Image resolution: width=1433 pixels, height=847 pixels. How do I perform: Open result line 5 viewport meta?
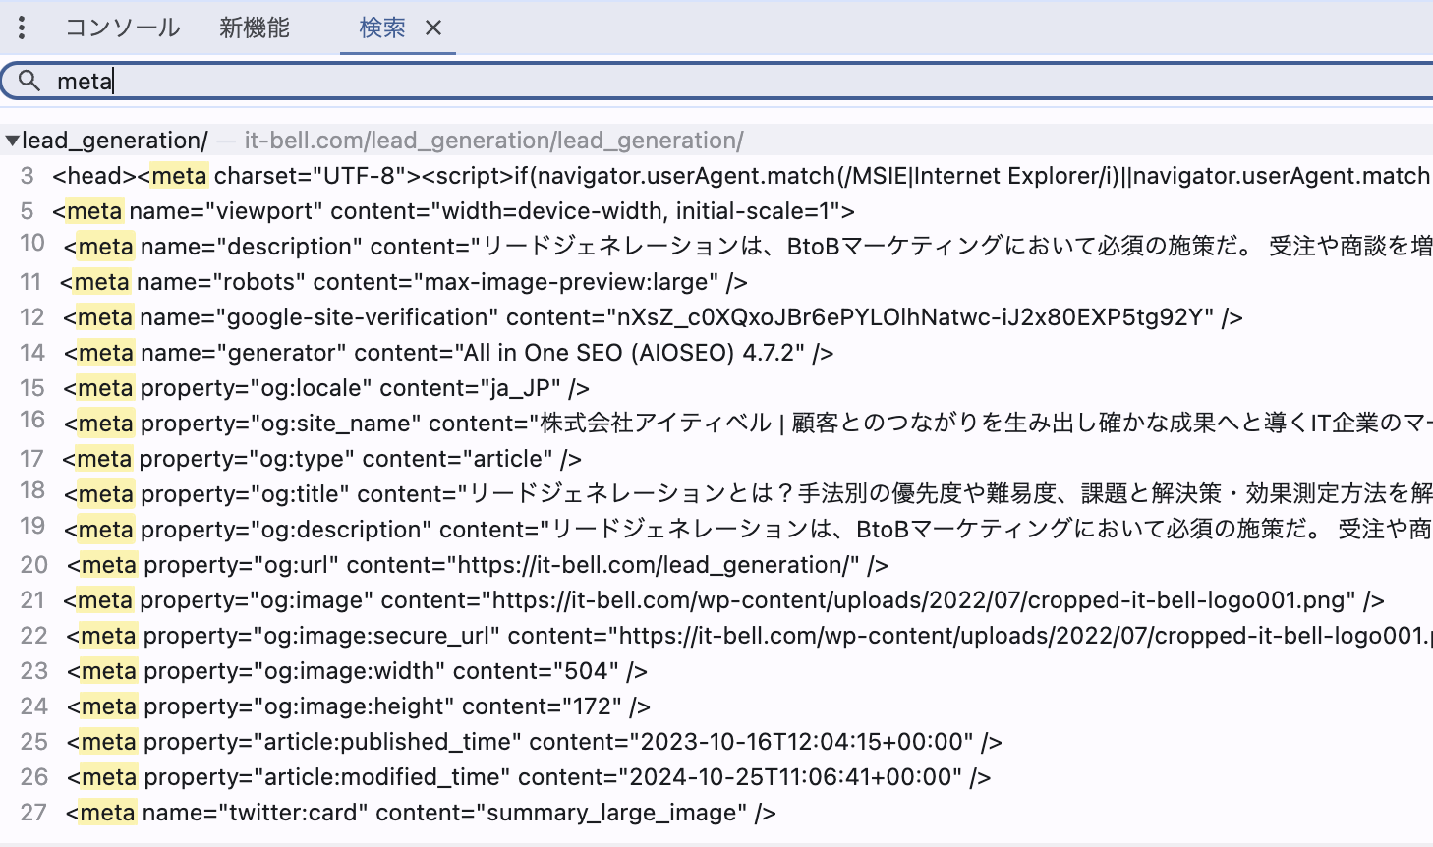click(716, 211)
